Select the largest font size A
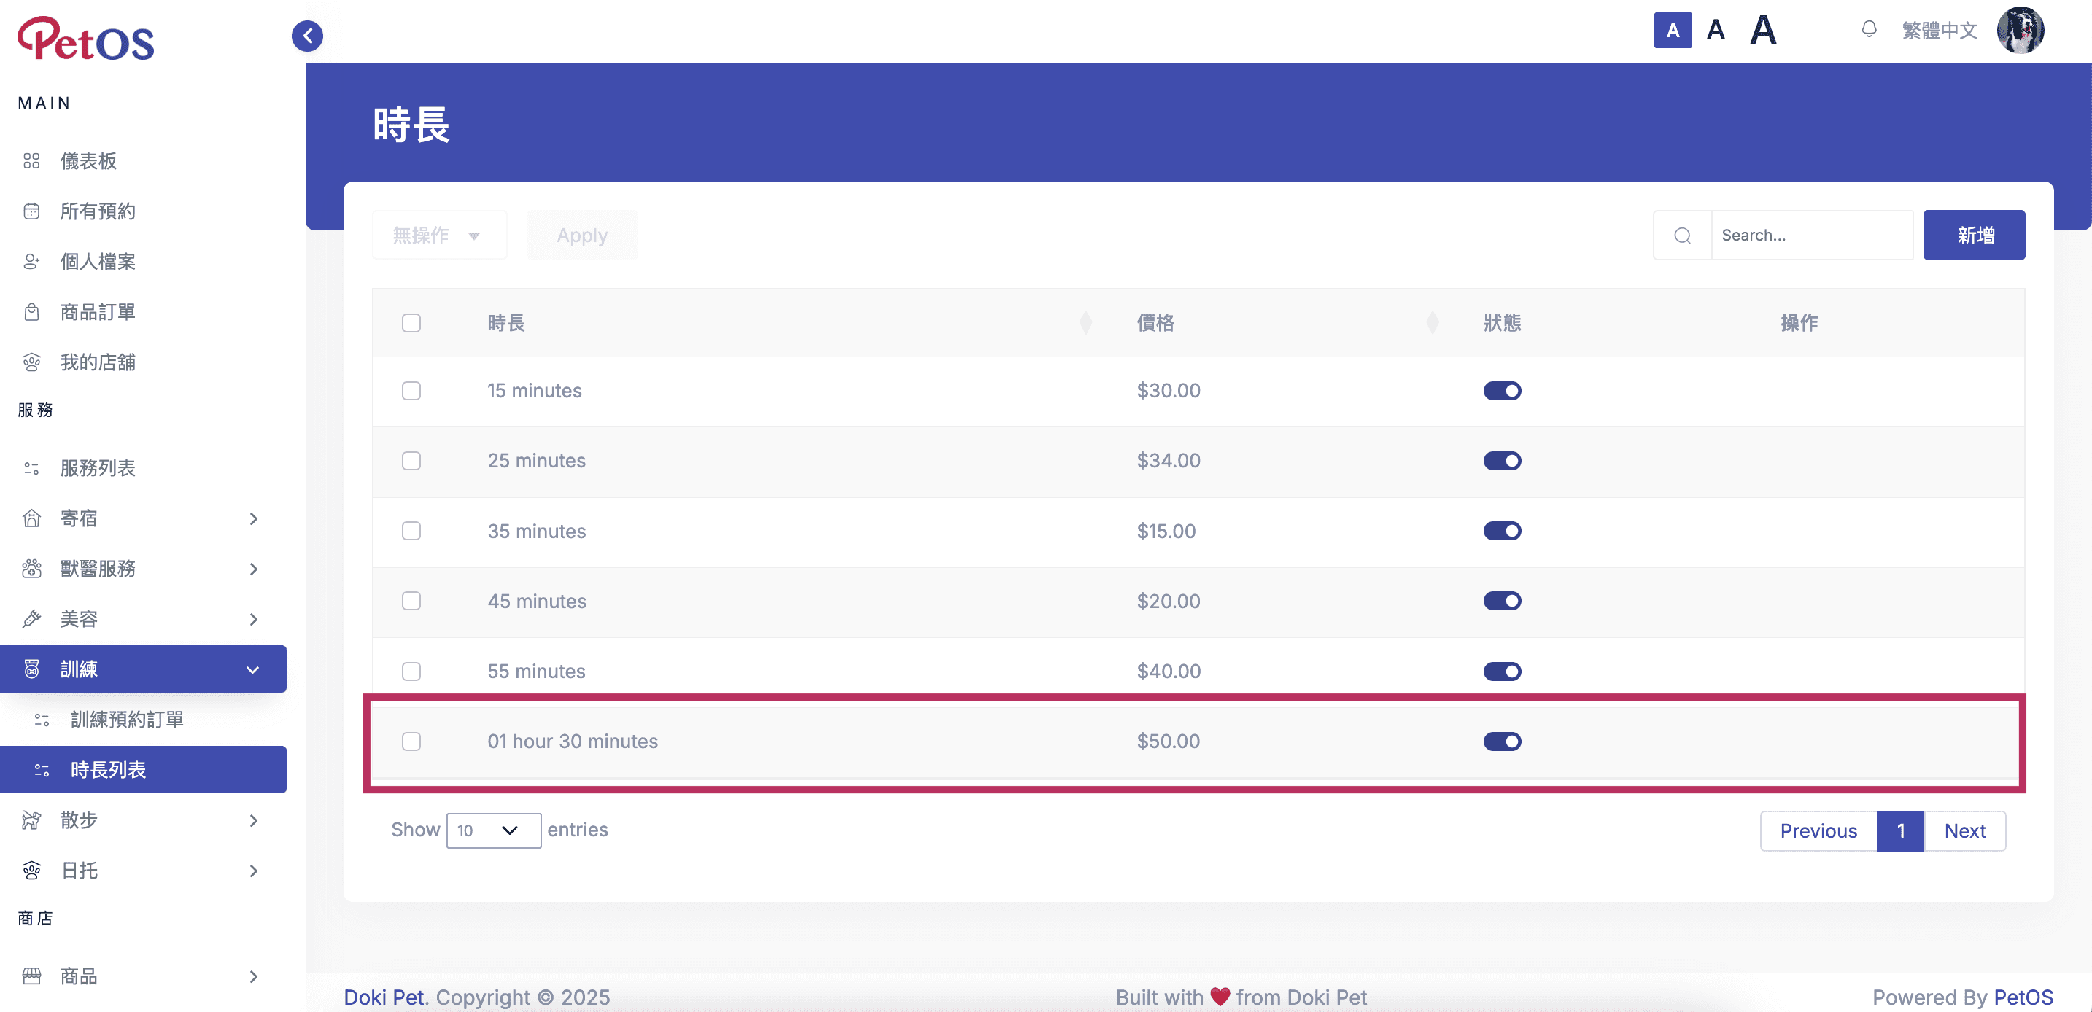This screenshot has height=1012, width=2092. [1763, 31]
